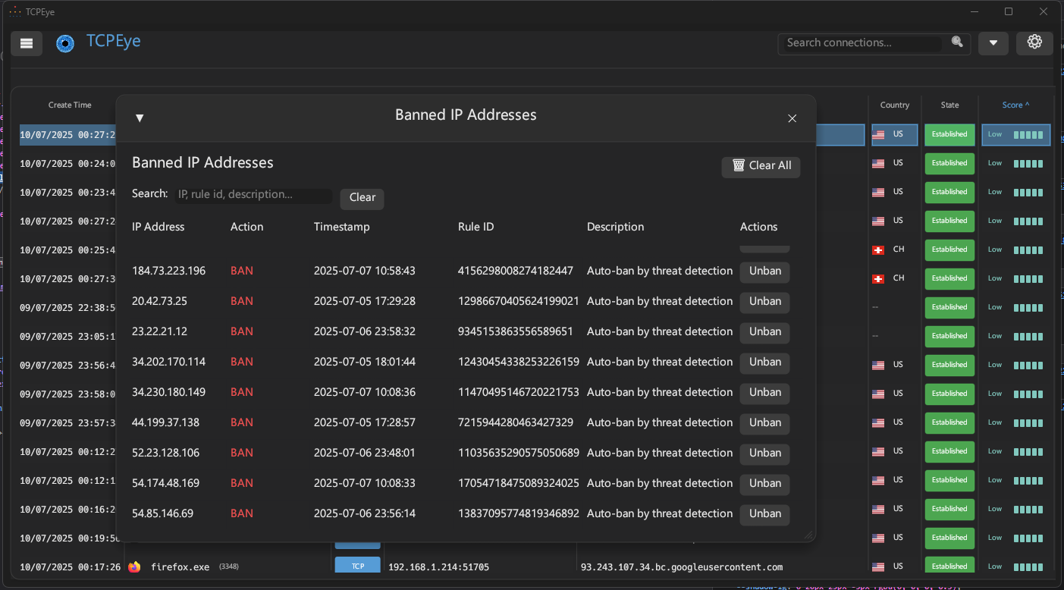Screen dimensions: 1064x590
Task: Select timestamp 2025-07-06 23:58:32
Action: pyautogui.click(x=365, y=331)
